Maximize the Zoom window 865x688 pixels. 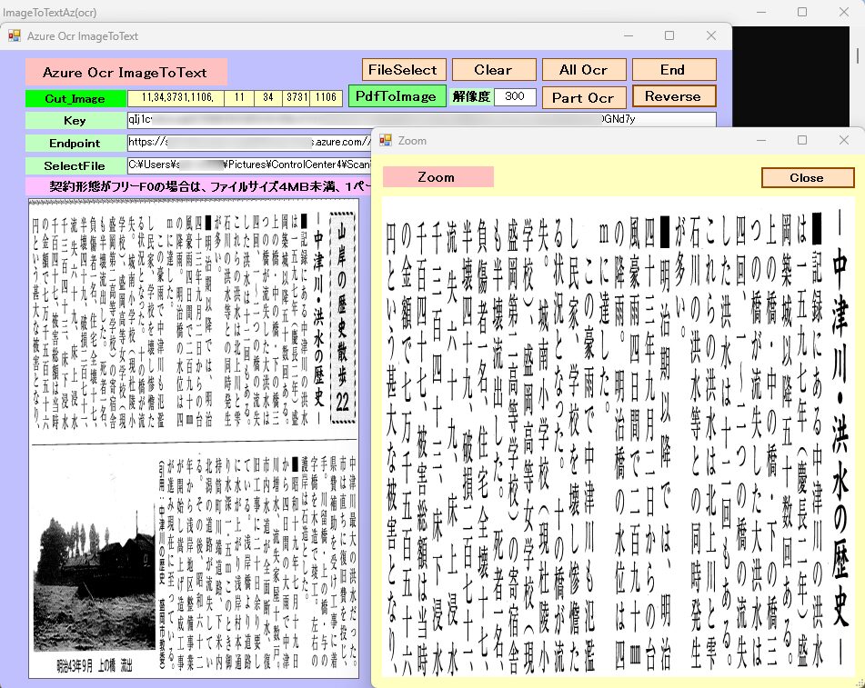point(802,141)
